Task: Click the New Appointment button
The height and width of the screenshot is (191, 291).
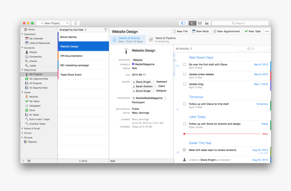Action: point(227,31)
